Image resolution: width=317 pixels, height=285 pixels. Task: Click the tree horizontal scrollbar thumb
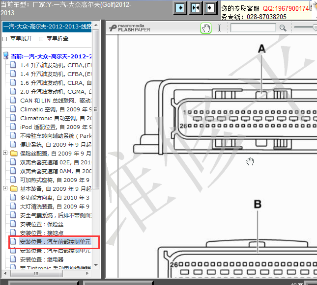click(36, 274)
